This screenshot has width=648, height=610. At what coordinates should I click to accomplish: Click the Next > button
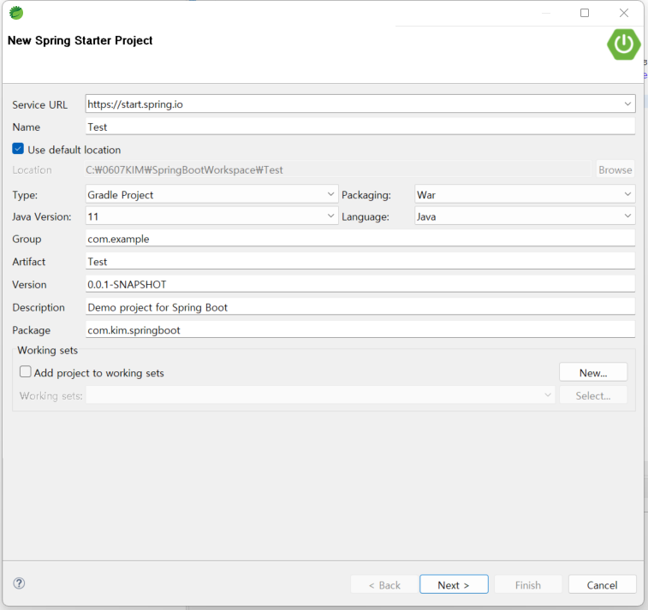[454, 584]
